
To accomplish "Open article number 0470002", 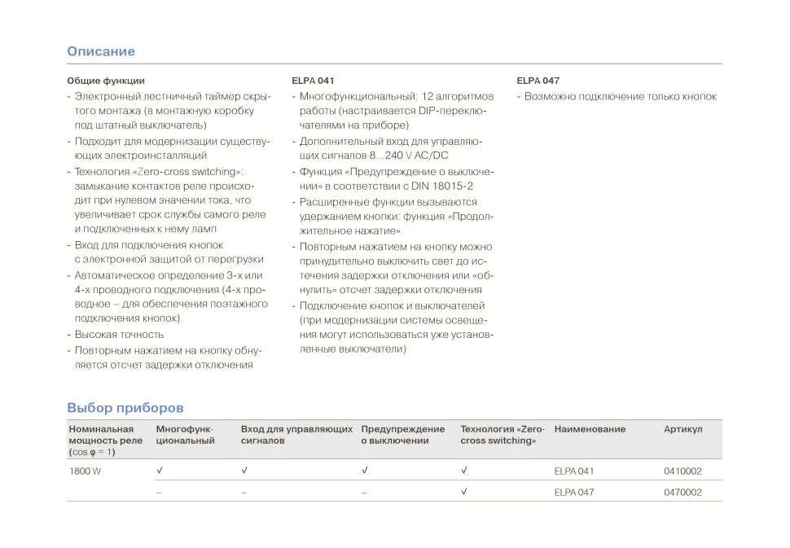I will click(682, 493).
